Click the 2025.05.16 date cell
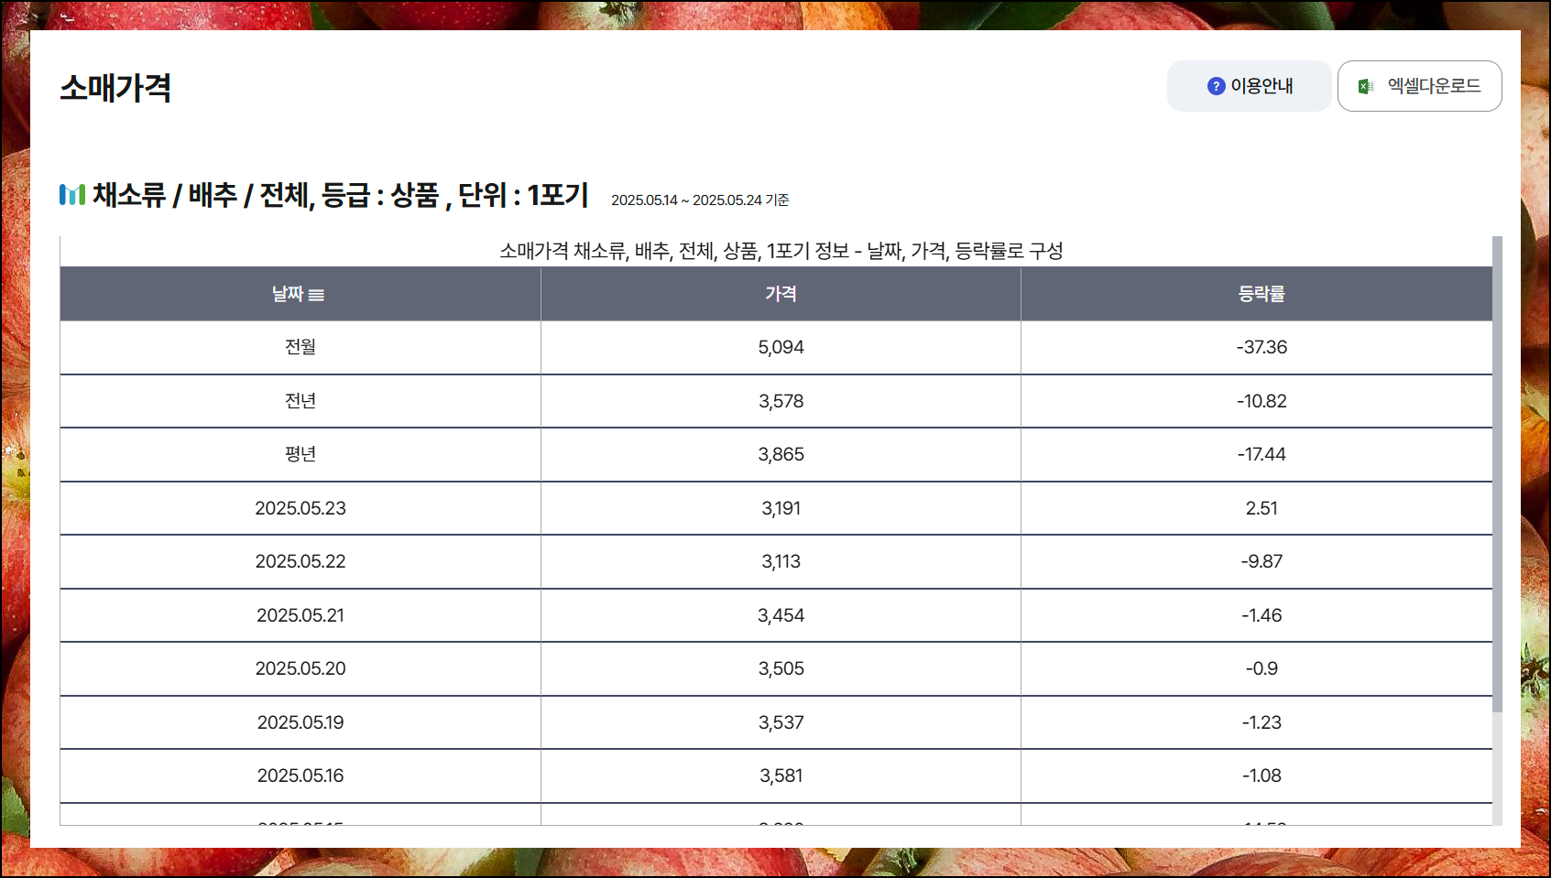Screen dimensions: 1551x878 pos(300,775)
